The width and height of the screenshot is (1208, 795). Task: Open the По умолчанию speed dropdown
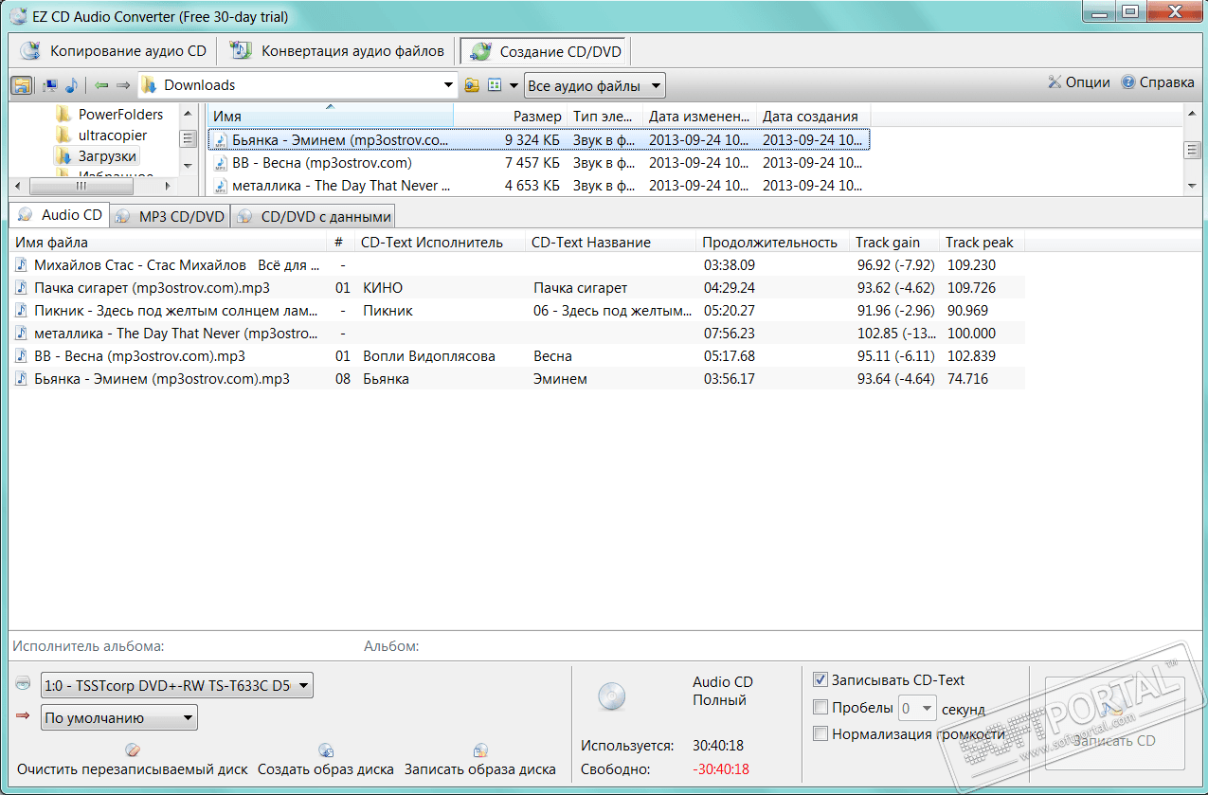tap(119, 717)
